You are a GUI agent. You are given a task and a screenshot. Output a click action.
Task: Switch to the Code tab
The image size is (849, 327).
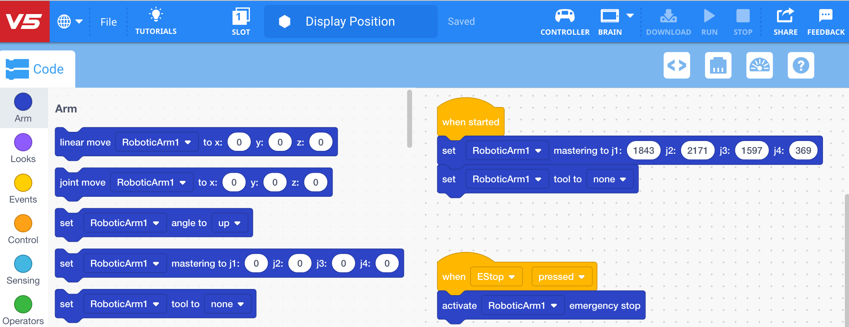37,69
